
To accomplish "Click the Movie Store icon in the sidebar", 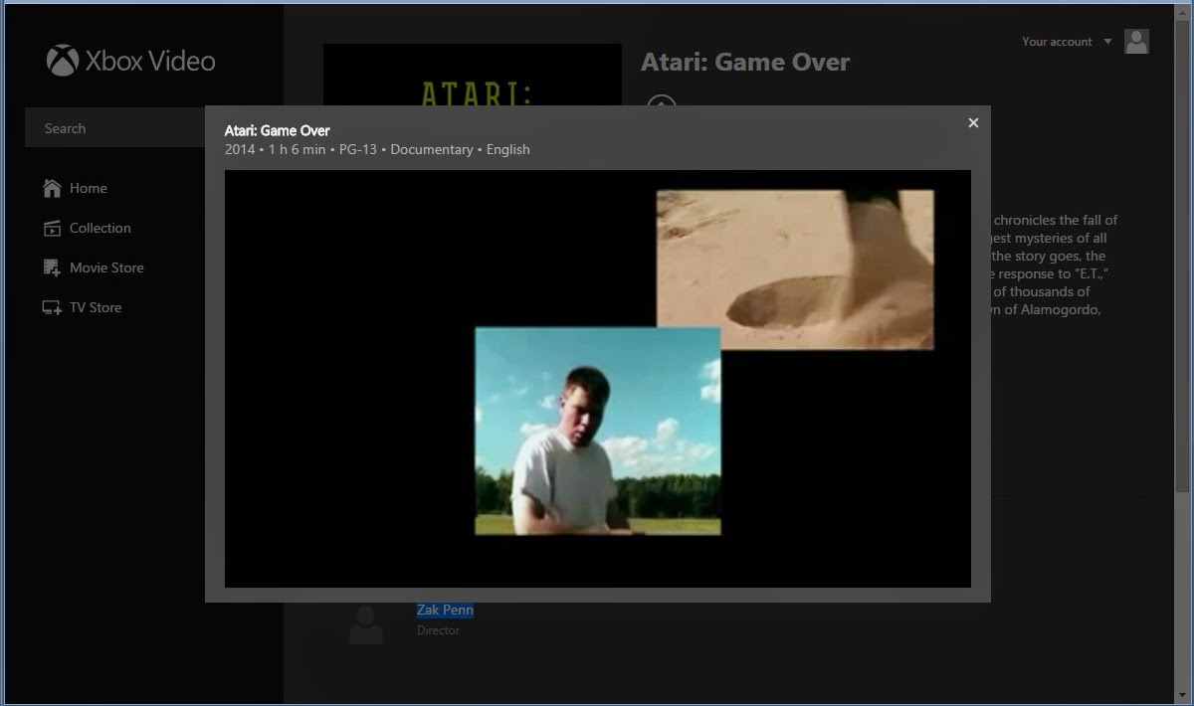I will pyautogui.click(x=52, y=267).
